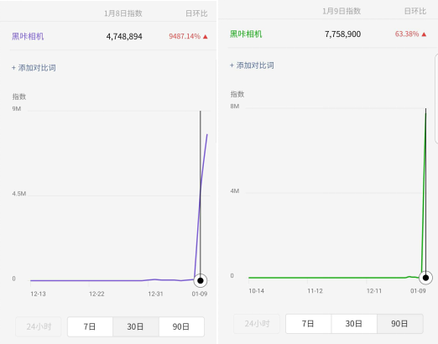Viewport: 438px width, 344px height.
Task: Click the 日环比 header in left panel
Action: click(x=196, y=13)
